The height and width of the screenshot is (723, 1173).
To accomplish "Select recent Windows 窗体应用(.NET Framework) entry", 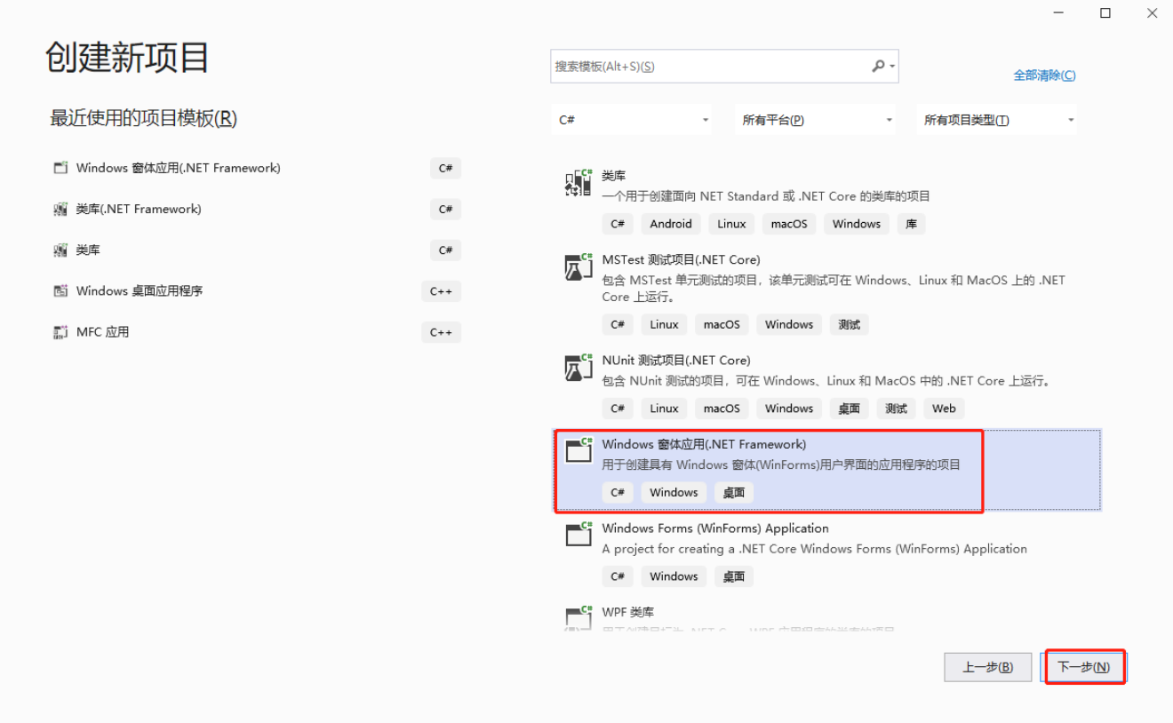I will click(x=257, y=168).
